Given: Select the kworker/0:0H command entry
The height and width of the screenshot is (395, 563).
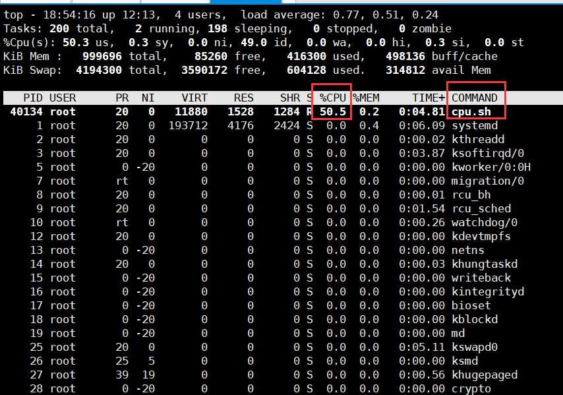Looking at the screenshot, I should point(491,167).
